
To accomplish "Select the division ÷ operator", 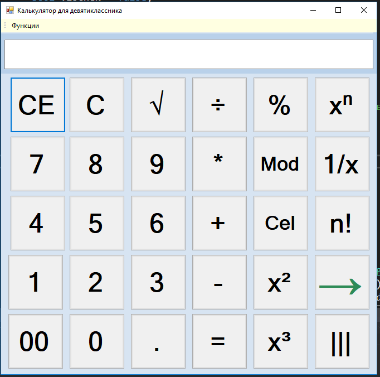I will coord(220,105).
